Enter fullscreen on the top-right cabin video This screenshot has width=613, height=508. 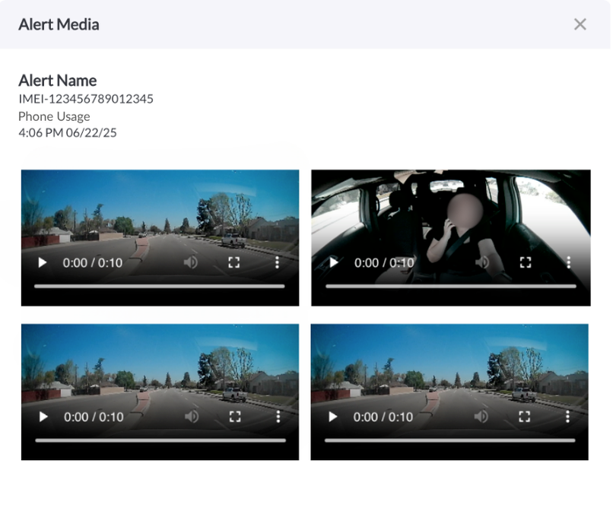(x=526, y=262)
